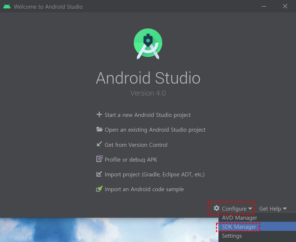
Task: Click the plus icon beside Start a new project
Action: [99, 114]
